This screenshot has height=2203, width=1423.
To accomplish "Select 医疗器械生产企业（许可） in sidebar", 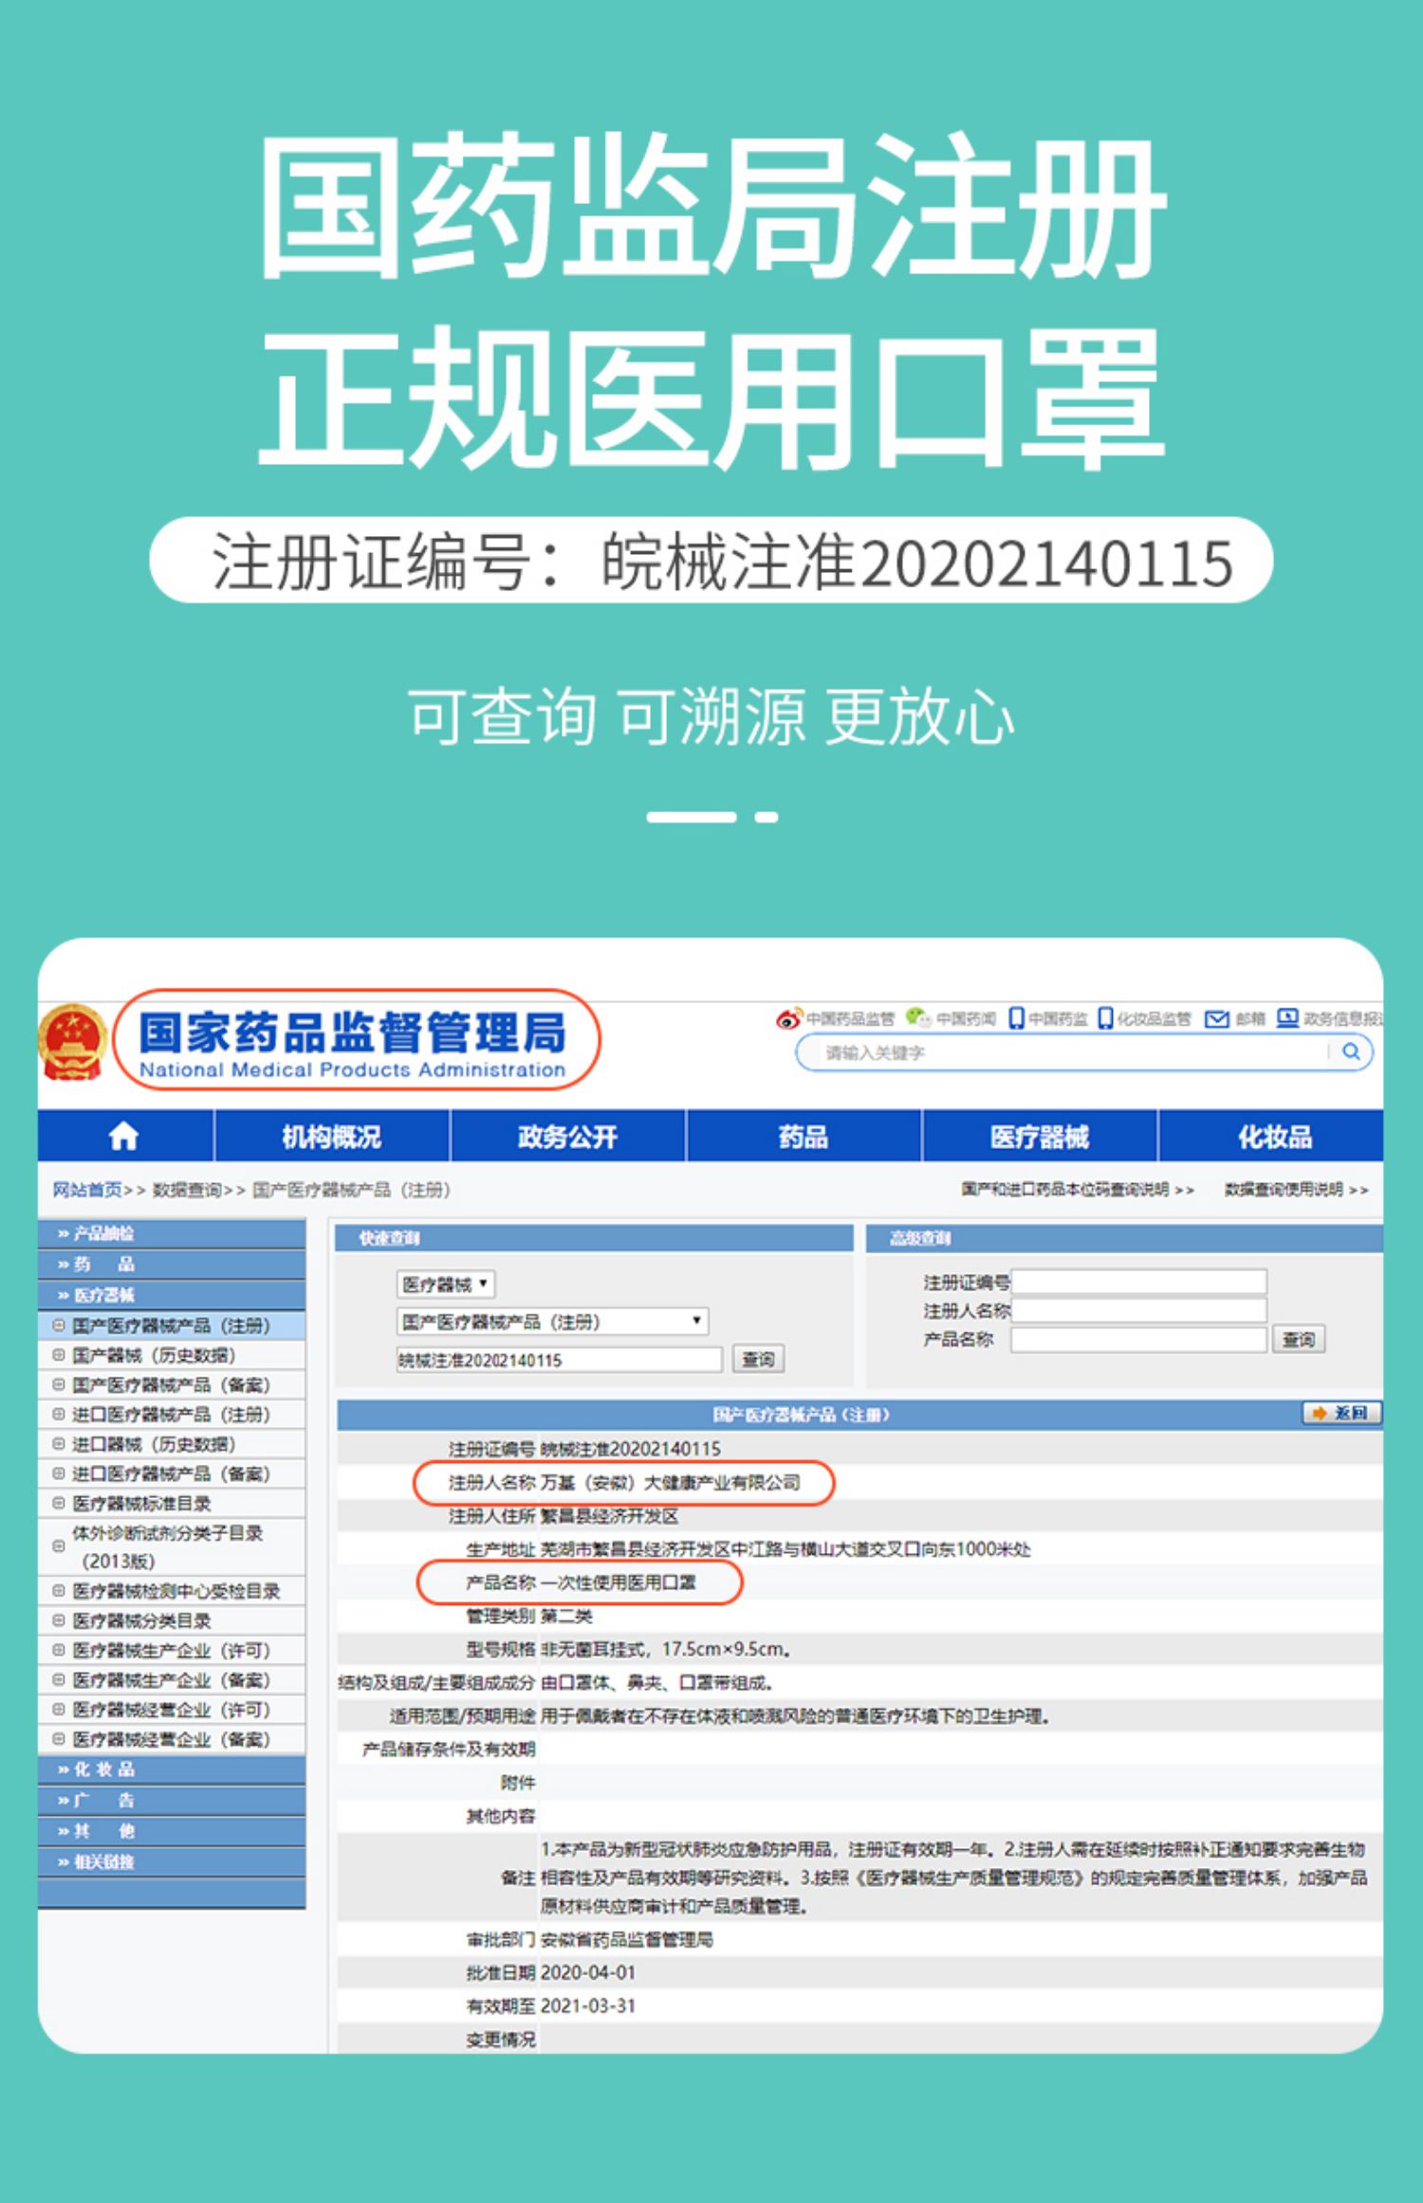I will tap(172, 1650).
